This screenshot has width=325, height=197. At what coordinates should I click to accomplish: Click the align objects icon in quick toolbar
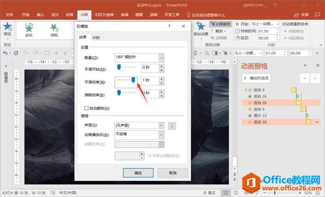coord(196,53)
